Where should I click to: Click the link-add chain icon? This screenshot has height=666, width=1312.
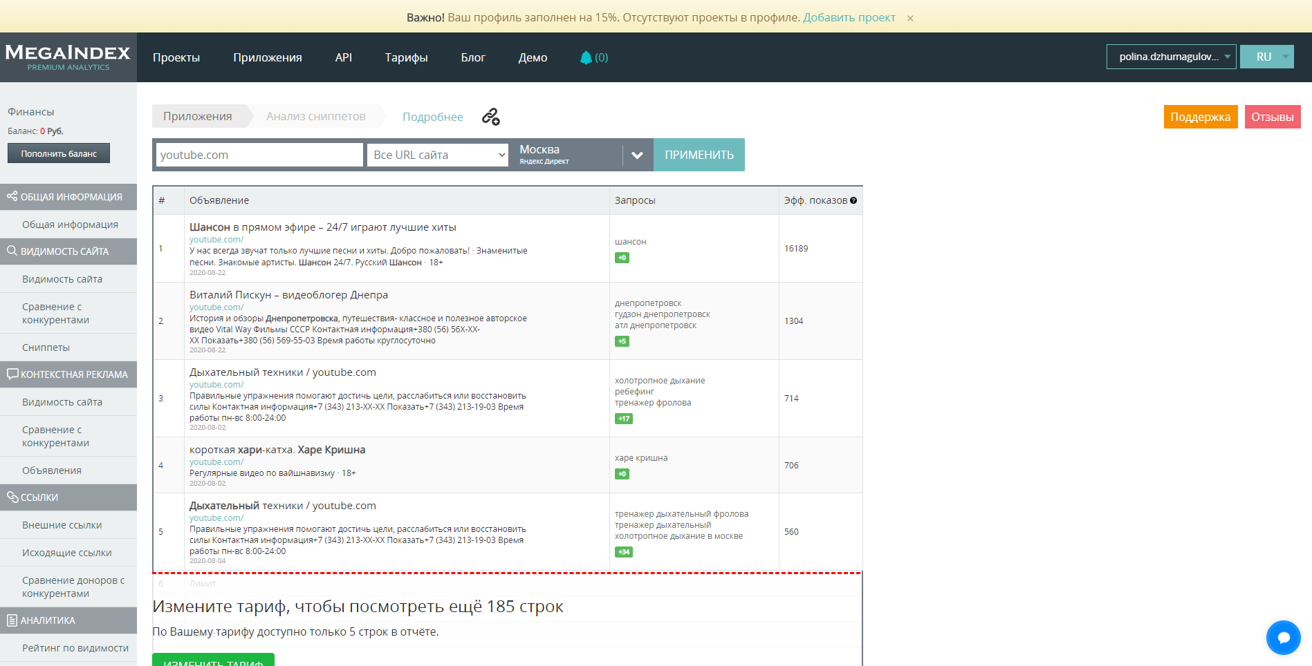pyautogui.click(x=491, y=117)
